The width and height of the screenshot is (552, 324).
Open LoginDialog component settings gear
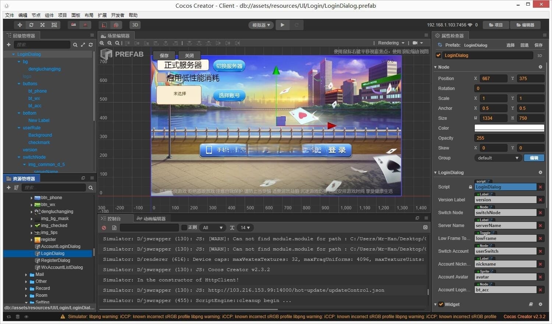tap(540, 172)
